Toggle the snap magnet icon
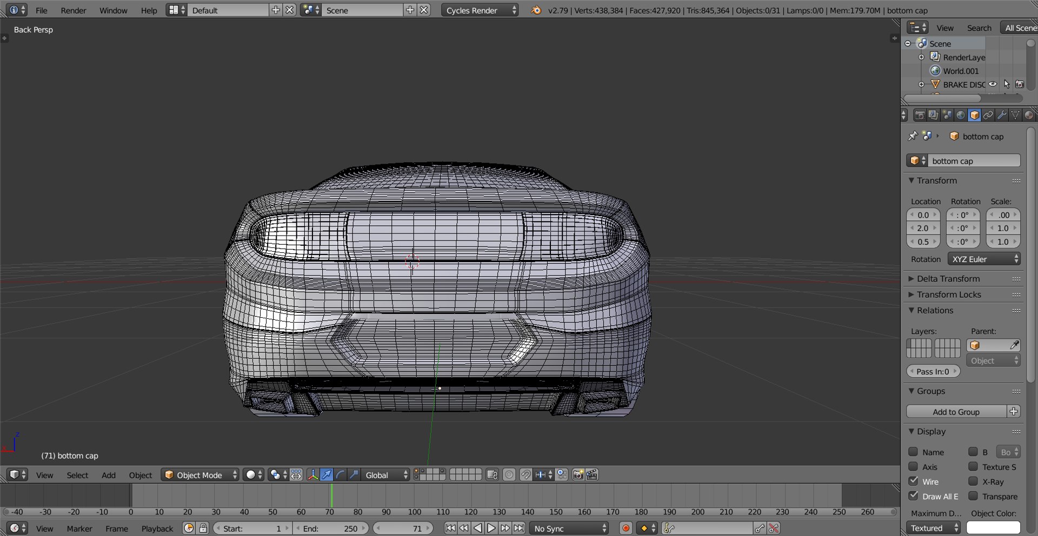This screenshot has width=1038, height=536. point(525,475)
